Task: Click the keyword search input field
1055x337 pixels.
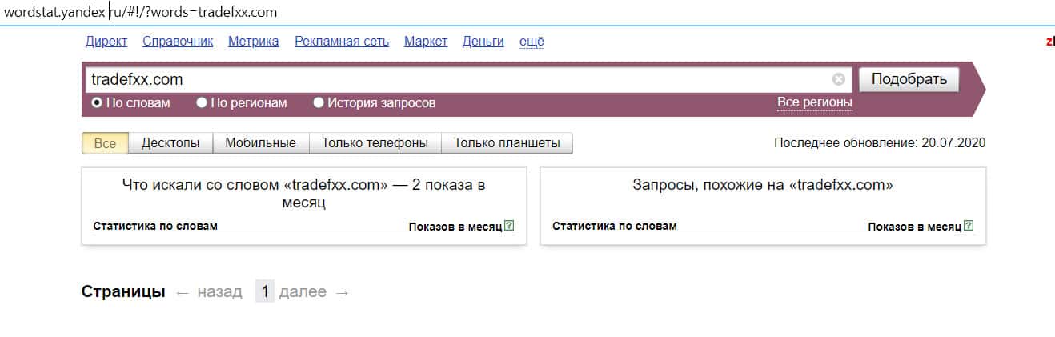Action: 456,79
